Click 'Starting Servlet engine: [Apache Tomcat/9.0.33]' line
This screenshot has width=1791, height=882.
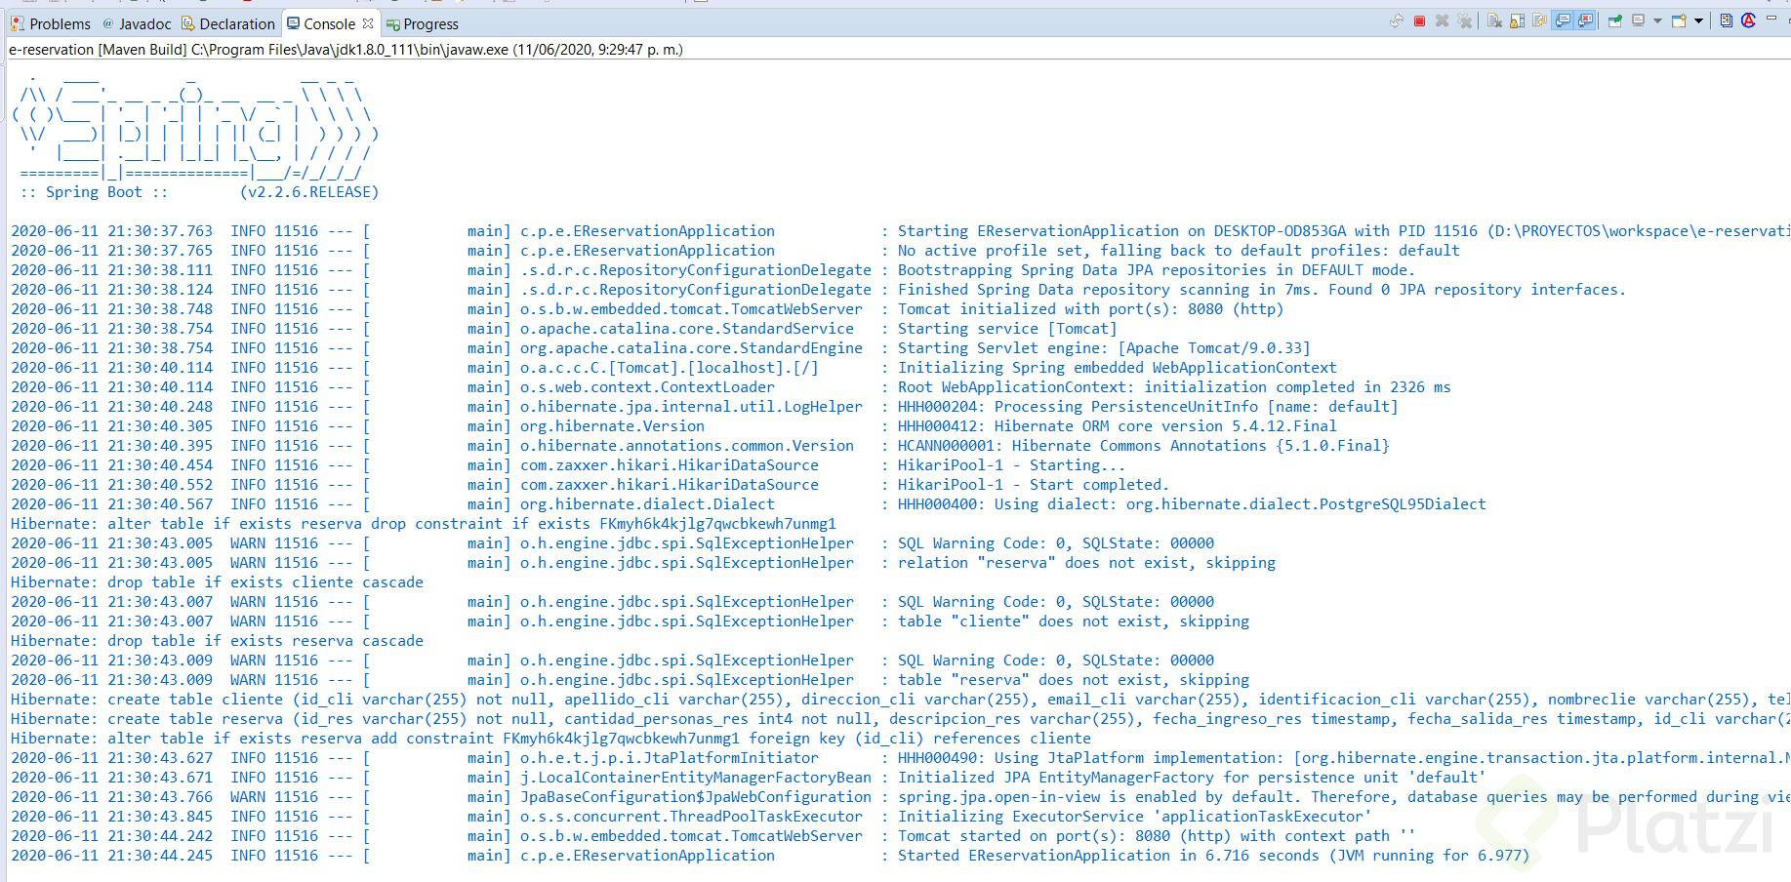[x=661, y=348]
